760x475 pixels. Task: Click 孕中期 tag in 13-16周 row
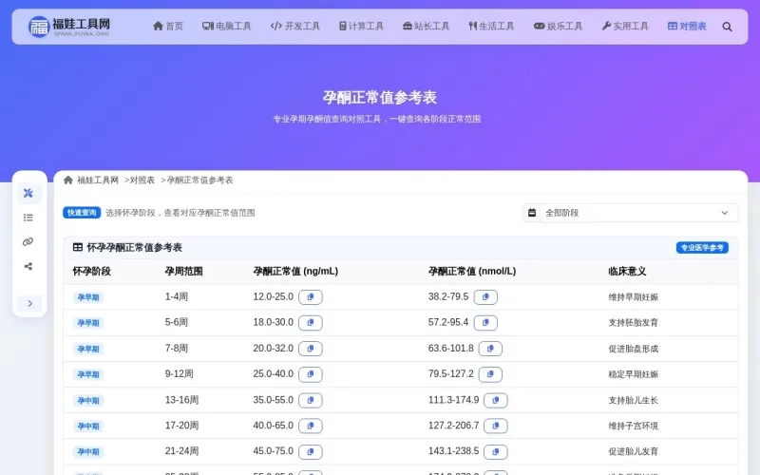tap(88, 401)
